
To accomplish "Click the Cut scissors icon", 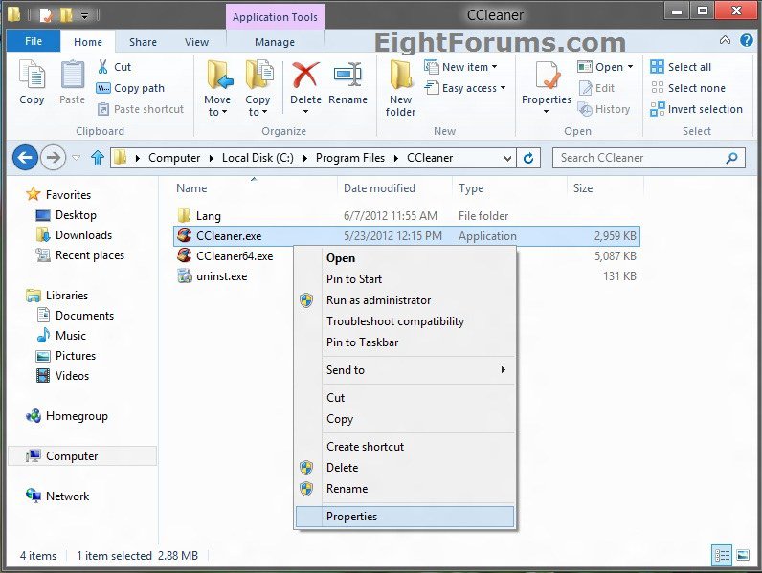I will click(x=102, y=67).
